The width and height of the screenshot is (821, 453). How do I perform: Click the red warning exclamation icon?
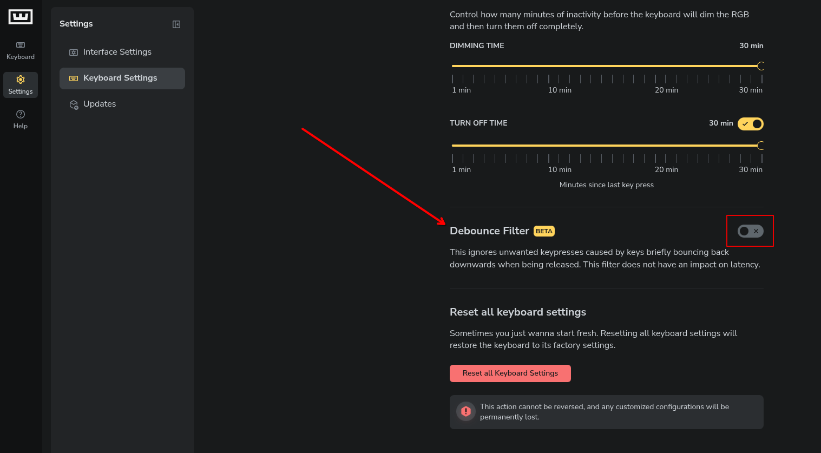click(x=465, y=412)
